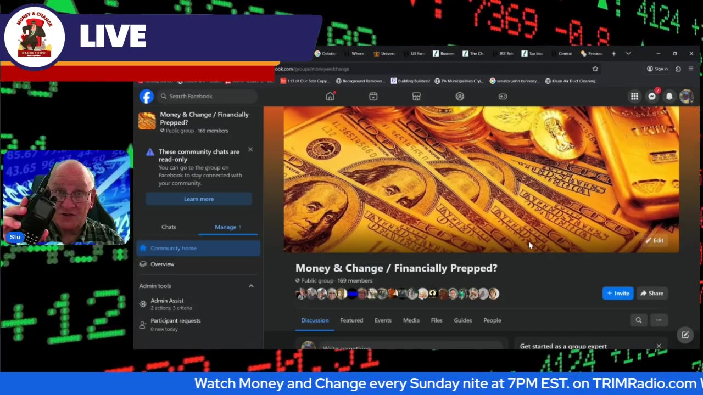Open the notifications bell
Image resolution: width=703 pixels, height=395 pixels.
[x=669, y=96]
